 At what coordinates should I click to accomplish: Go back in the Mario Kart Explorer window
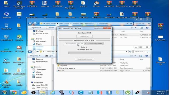point(30,23)
